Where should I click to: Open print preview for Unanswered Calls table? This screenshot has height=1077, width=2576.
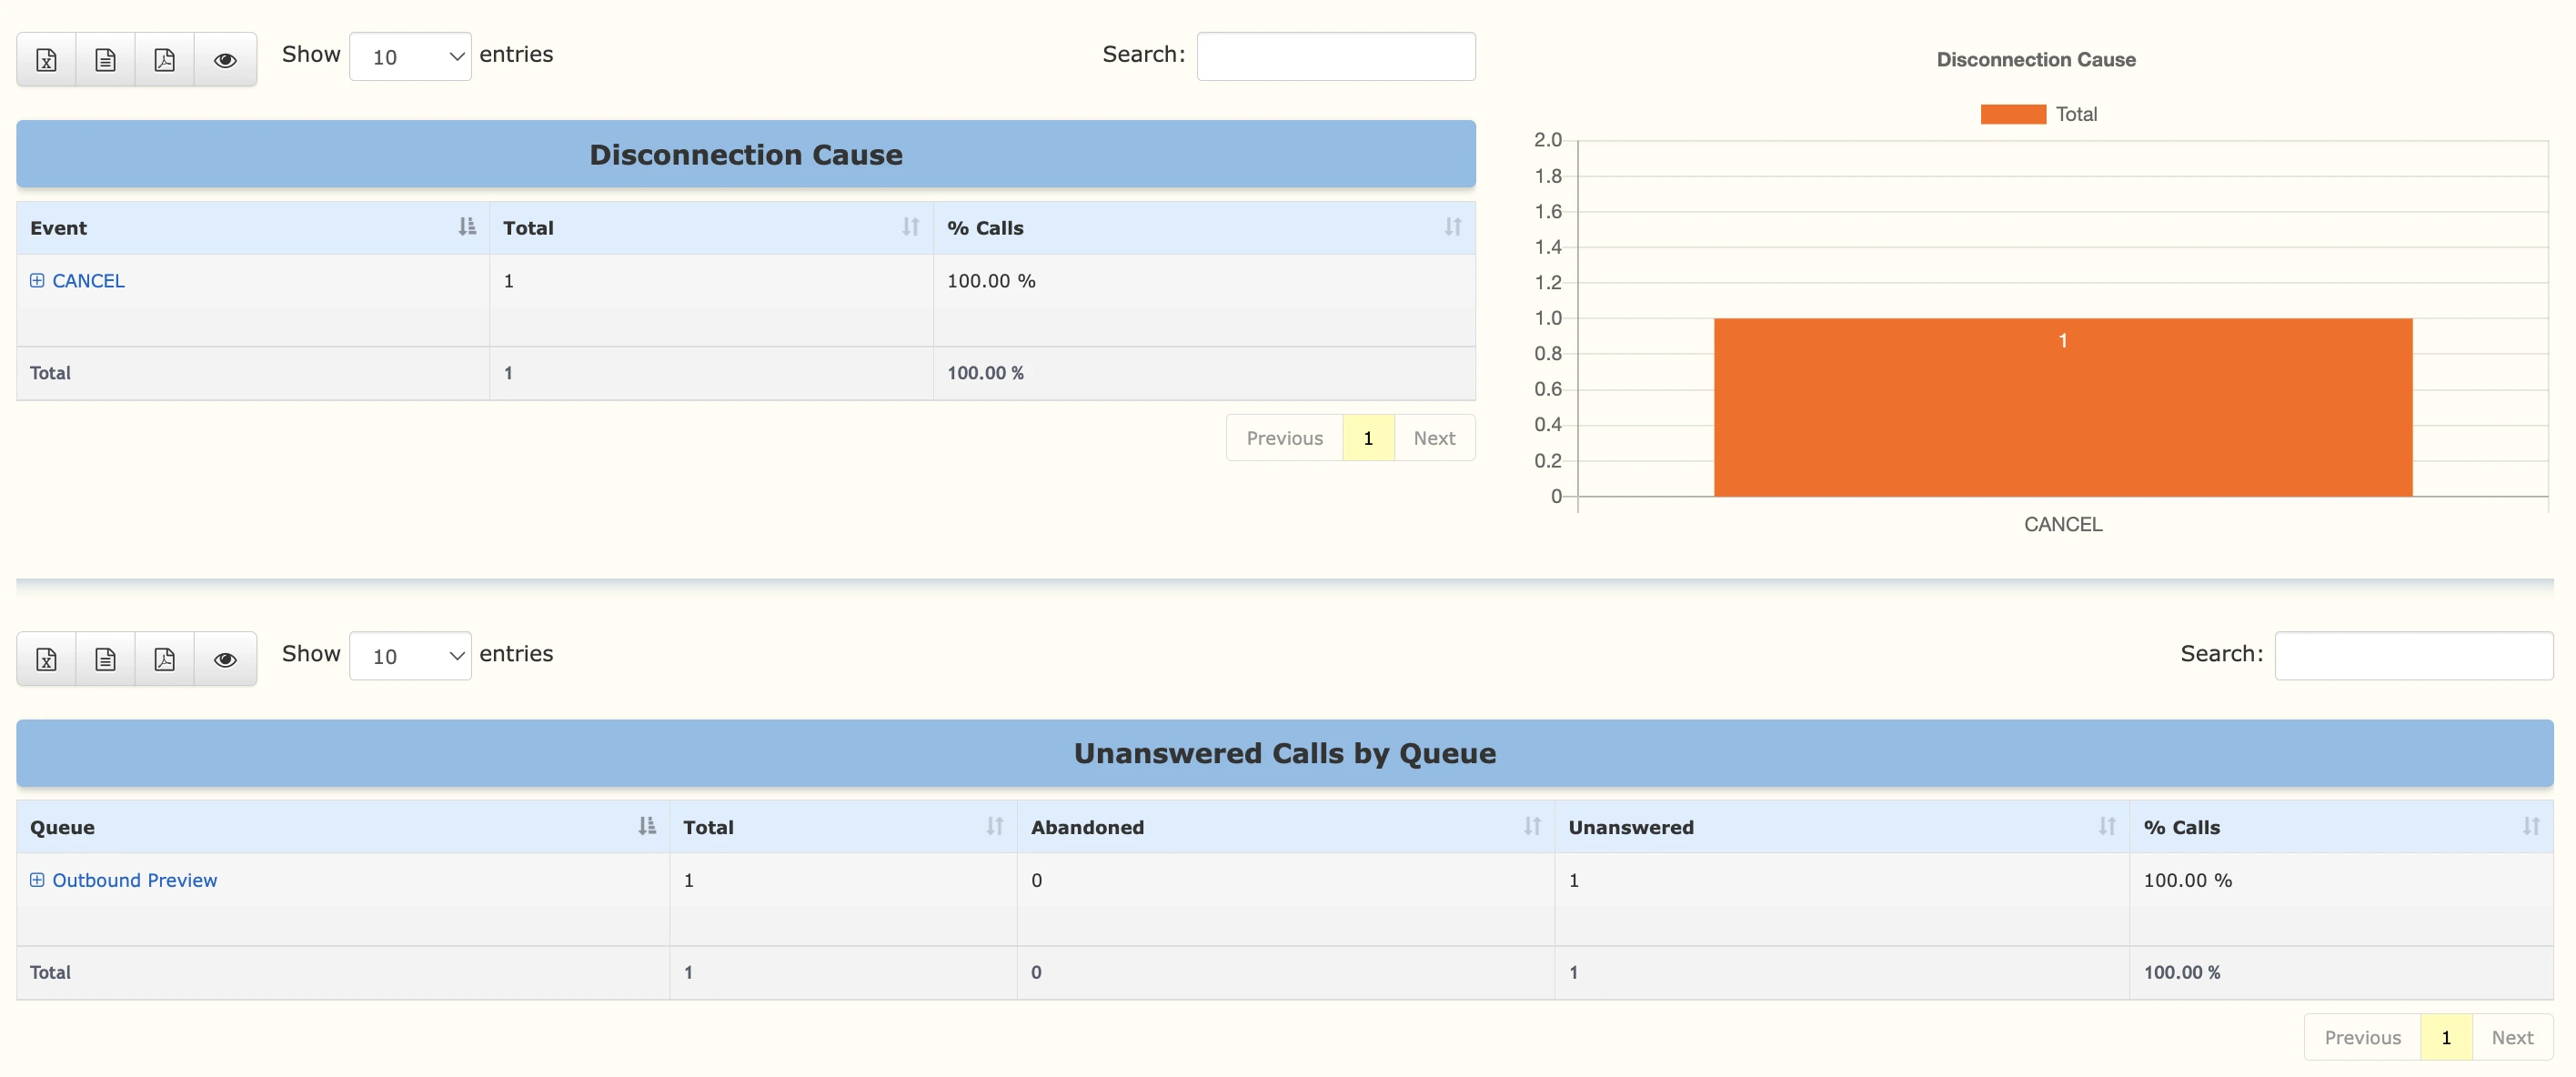coord(224,659)
